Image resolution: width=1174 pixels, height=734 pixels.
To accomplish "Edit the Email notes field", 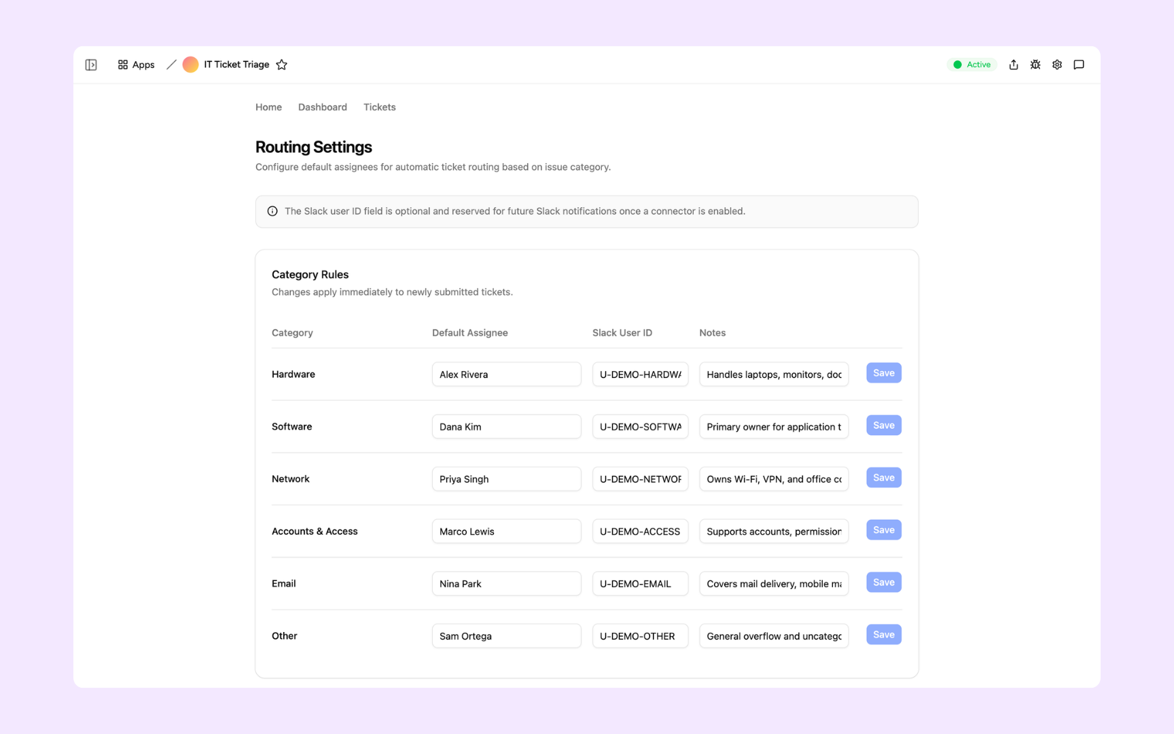I will (774, 584).
